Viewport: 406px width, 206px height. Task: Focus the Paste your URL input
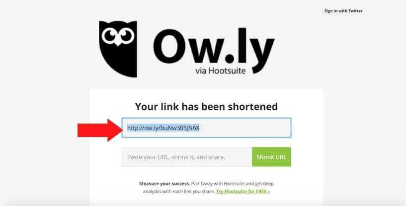(187, 157)
